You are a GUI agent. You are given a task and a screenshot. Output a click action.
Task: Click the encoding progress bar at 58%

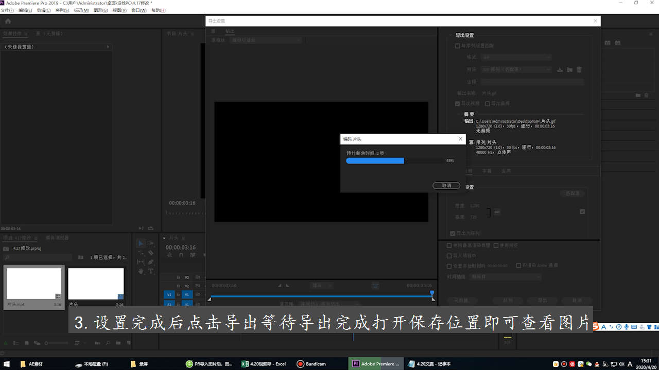point(394,161)
